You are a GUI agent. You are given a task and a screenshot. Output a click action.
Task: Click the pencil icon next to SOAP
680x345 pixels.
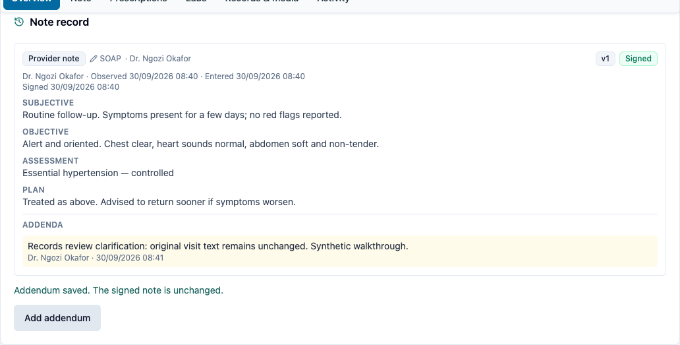(94, 59)
